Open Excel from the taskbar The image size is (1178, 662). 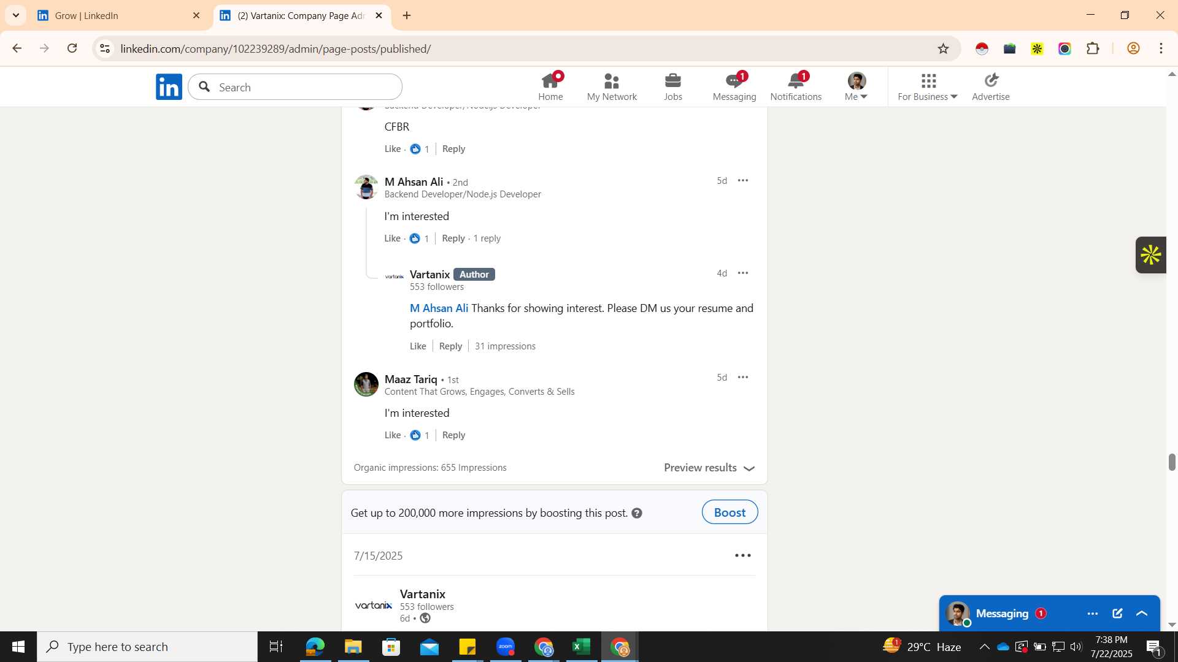click(581, 647)
